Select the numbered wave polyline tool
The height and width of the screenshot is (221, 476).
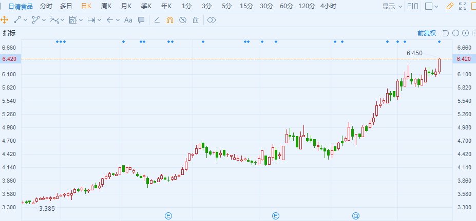coord(54,20)
